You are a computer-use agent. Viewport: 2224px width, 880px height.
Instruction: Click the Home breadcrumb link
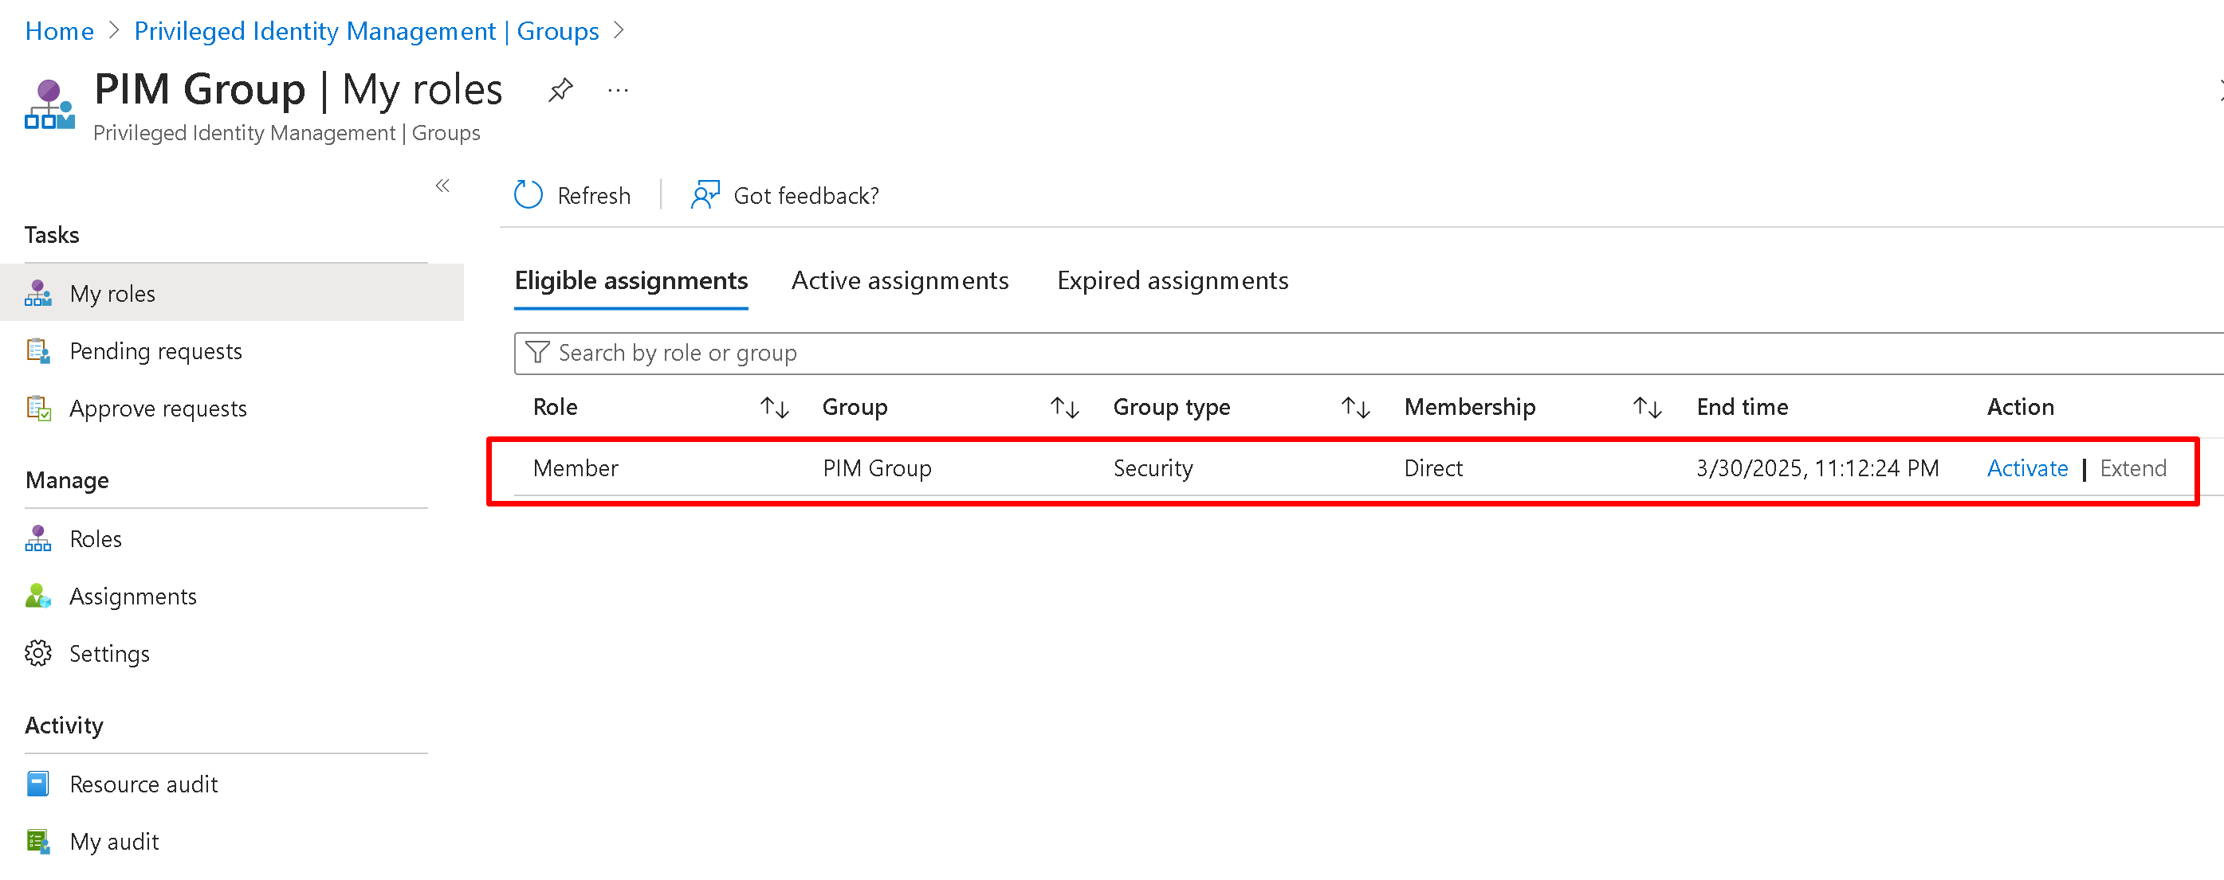59,31
